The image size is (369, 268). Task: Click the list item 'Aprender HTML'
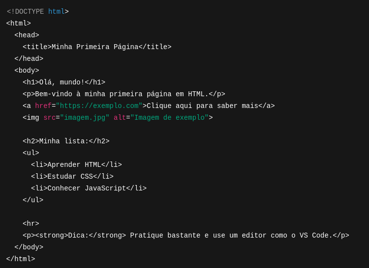(74, 165)
